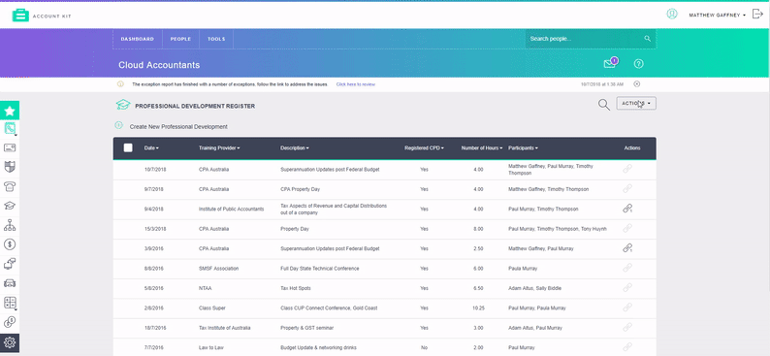Open the Tools menu
The width and height of the screenshot is (770, 356).
coord(216,39)
